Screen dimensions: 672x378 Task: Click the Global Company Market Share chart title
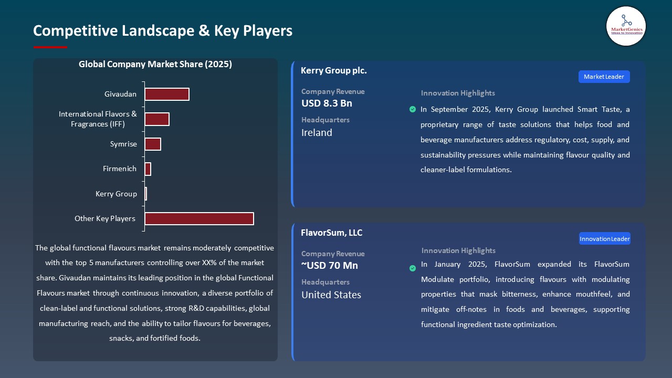tap(155, 65)
